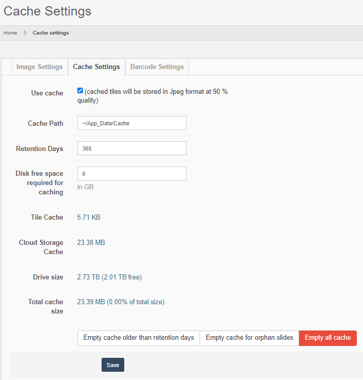Save the cache settings
Image resolution: width=363 pixels, height=380 pixels.
(x=112, y=365)
